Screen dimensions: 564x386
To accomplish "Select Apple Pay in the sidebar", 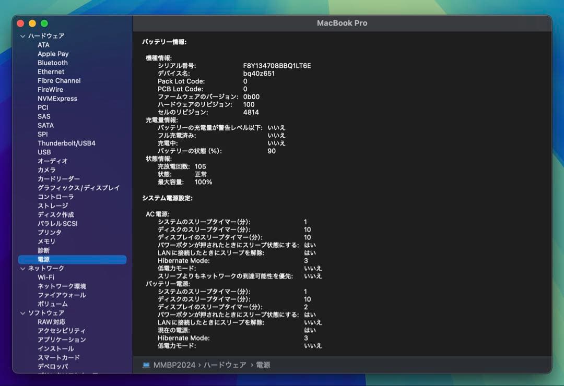I will pos(53,54).
